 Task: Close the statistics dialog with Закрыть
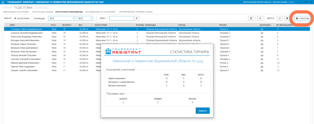tap(203, 111)
